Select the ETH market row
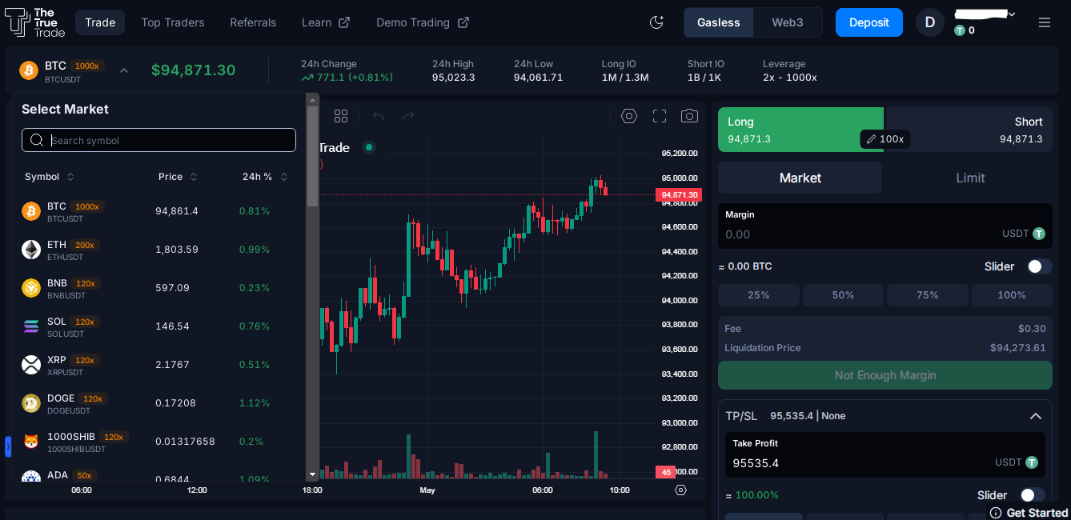Image resolution: width=1071 pixels, height=520 pixels. pos(158,250)
